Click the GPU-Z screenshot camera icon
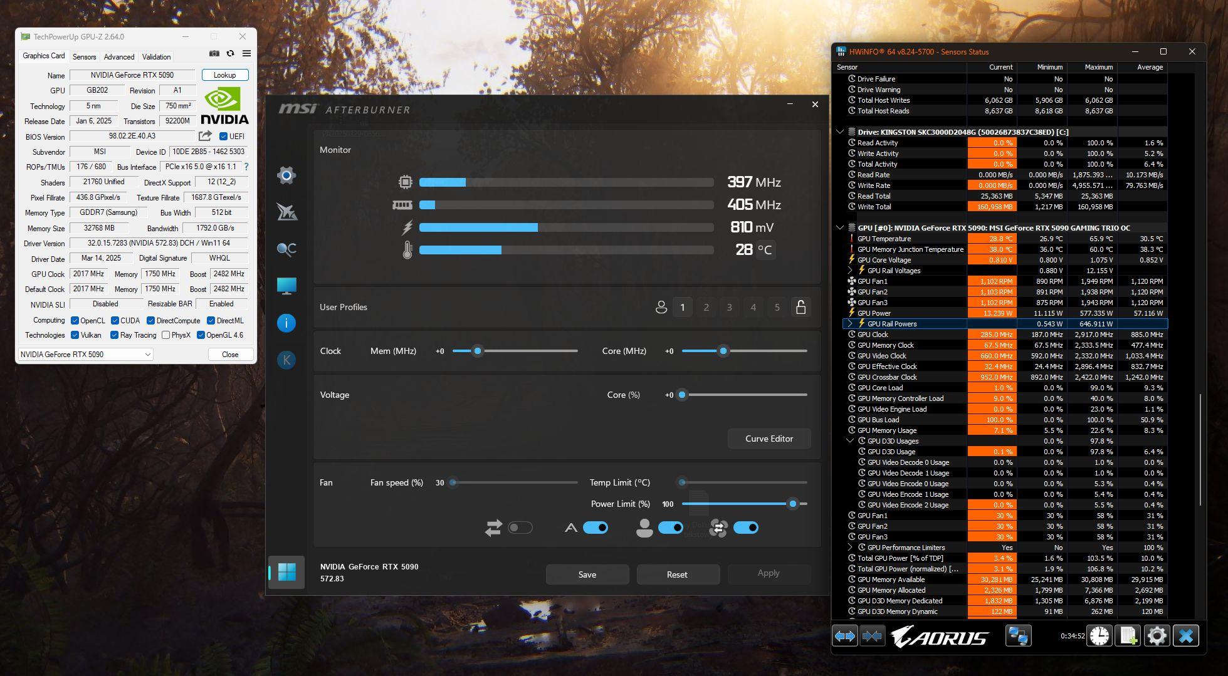The width and height of the screenshot is (1228, 676). 214,54
